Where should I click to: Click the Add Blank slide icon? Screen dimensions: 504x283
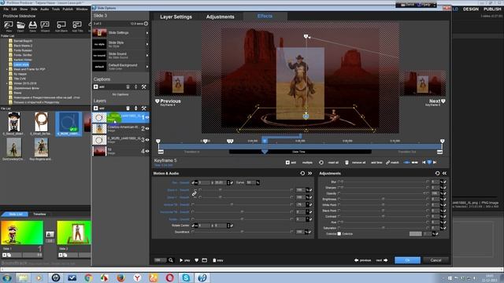coord(61,25)
